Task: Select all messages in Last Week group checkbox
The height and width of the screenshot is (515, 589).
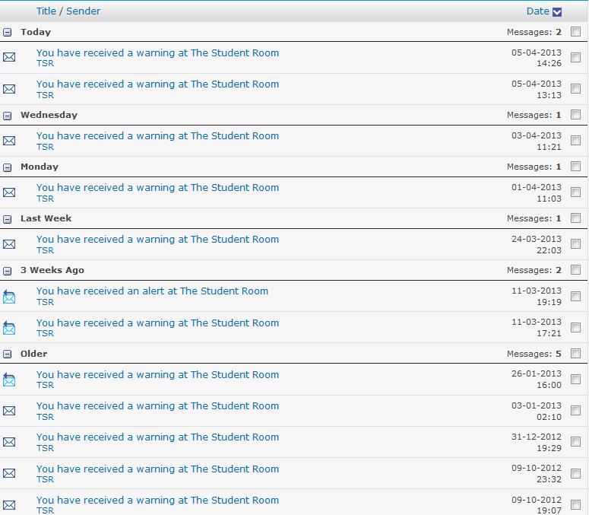Action: pyautogui.click(x=575, y=218)
